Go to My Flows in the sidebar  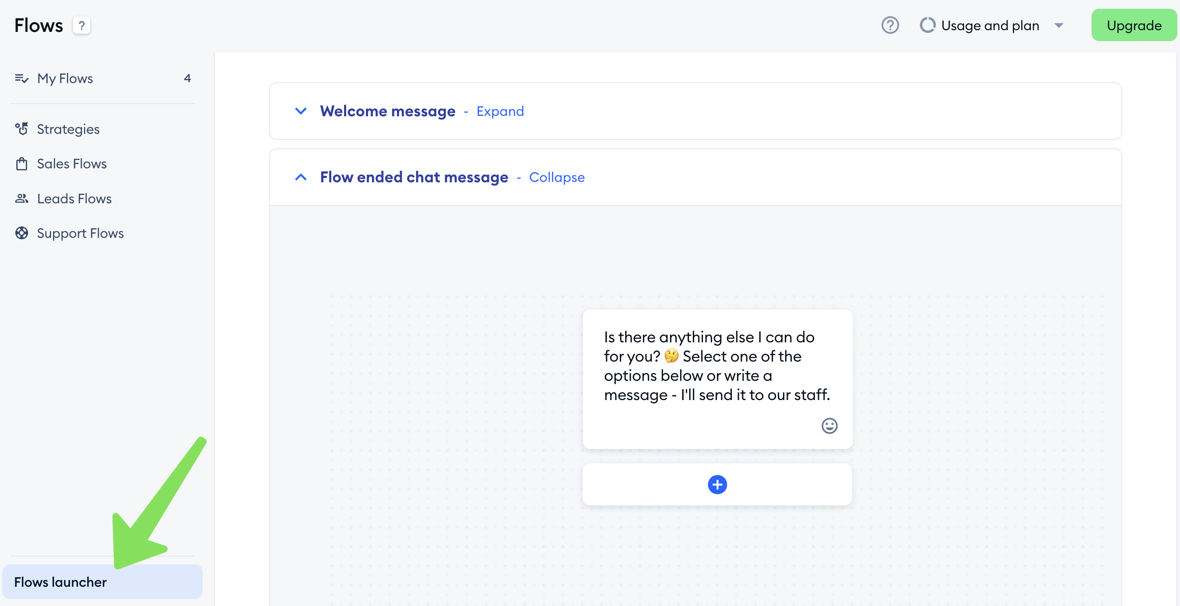(x=65, y=78)
